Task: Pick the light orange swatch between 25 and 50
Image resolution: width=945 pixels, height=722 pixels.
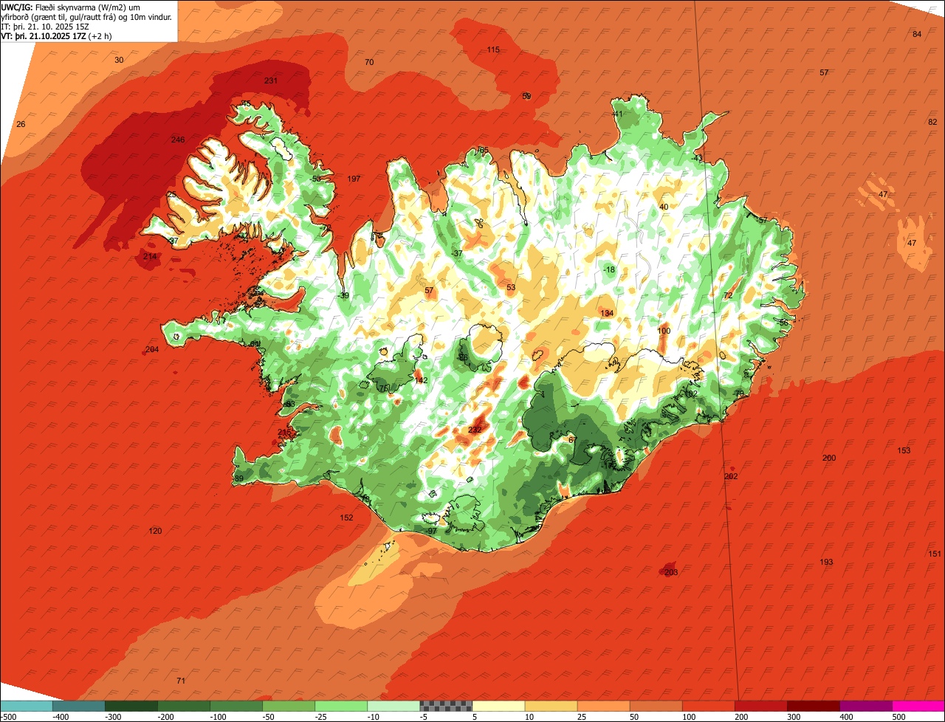Action: (603, 706)
